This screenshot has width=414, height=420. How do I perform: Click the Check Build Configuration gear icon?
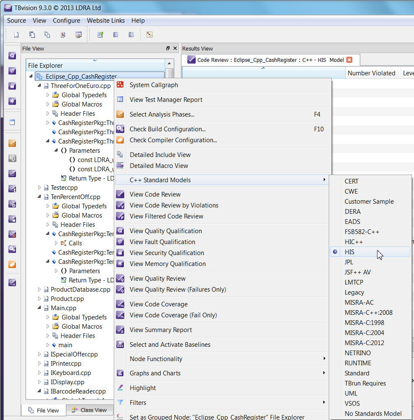point(120,129)
